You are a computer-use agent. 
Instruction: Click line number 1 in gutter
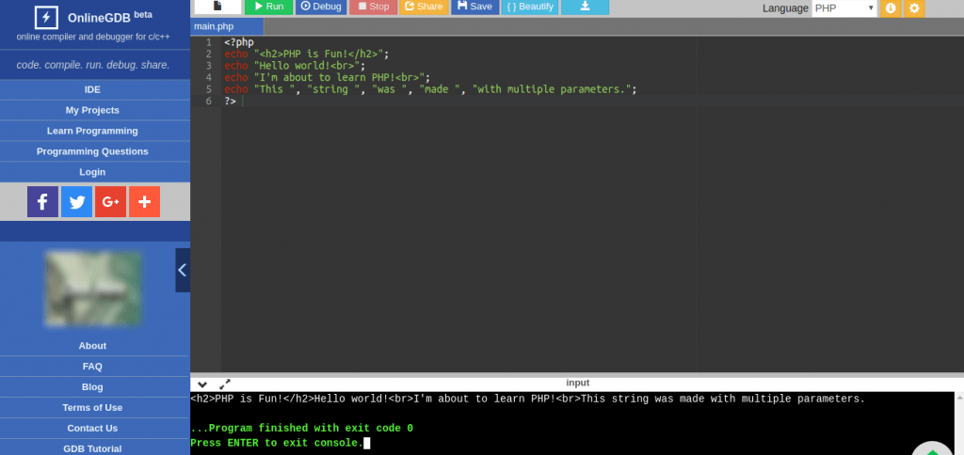[x=209, y=42]
